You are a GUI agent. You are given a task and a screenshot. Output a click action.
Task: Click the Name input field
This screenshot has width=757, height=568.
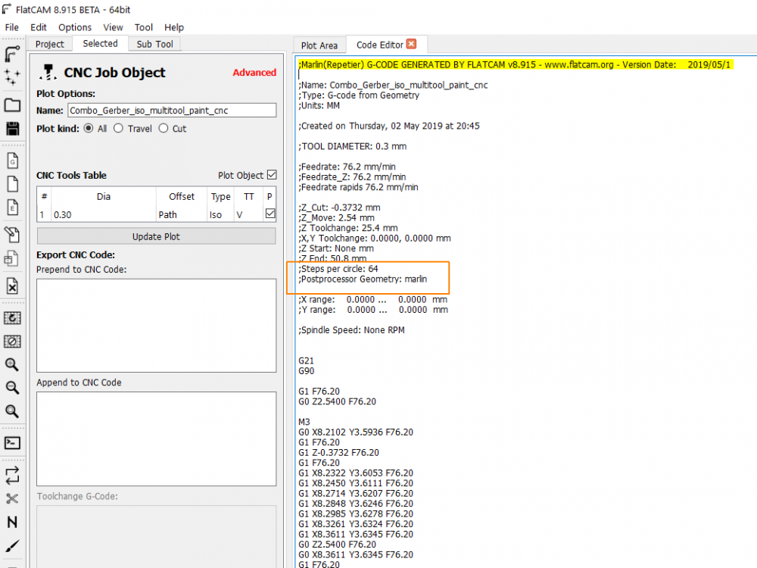click(172, 111)
